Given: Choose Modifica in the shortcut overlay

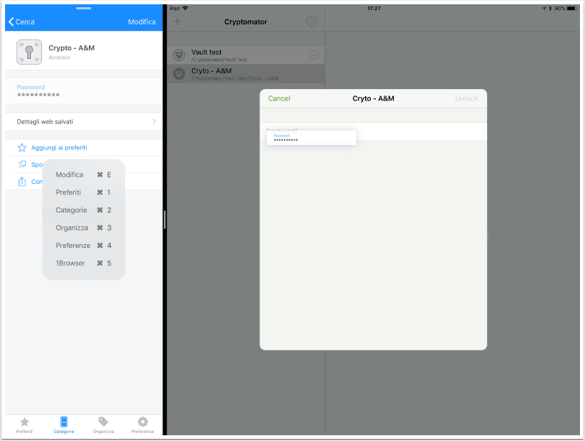Looking at the screenshot, I should click(x=83, y=175).
